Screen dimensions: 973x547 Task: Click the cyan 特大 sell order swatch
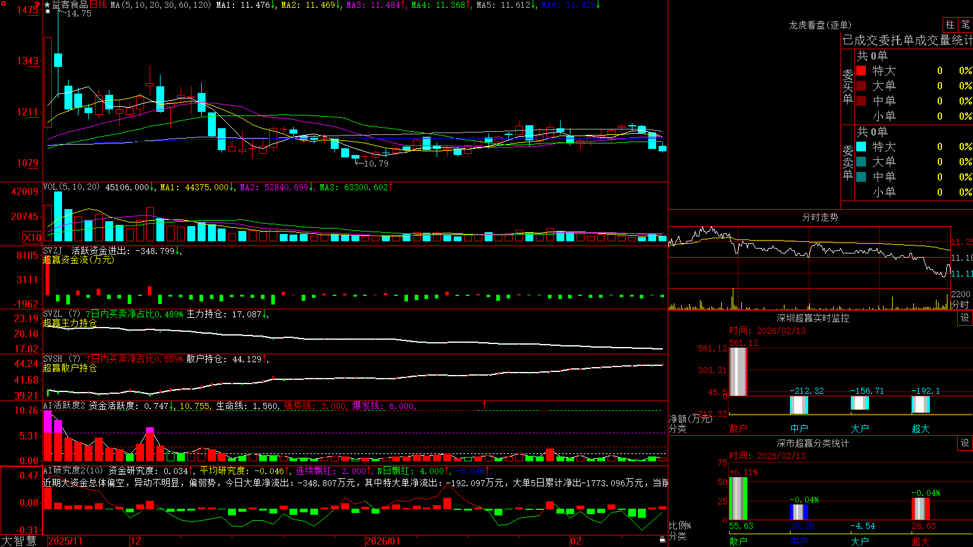(x=861, y=146)
